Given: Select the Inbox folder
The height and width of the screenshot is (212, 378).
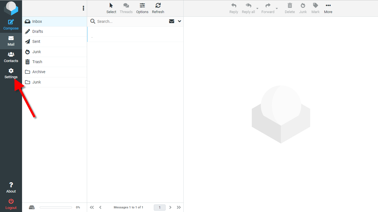Looking at the screenshot, I should click(x=54, y=21).
